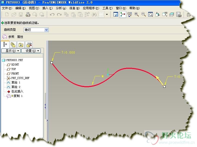The image size is (197, 147).
Task: Click the Open file folder icon
Action: [14, 14]
